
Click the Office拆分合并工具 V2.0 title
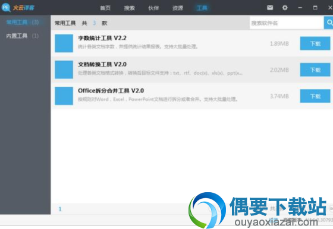click(x=111, y=91)
